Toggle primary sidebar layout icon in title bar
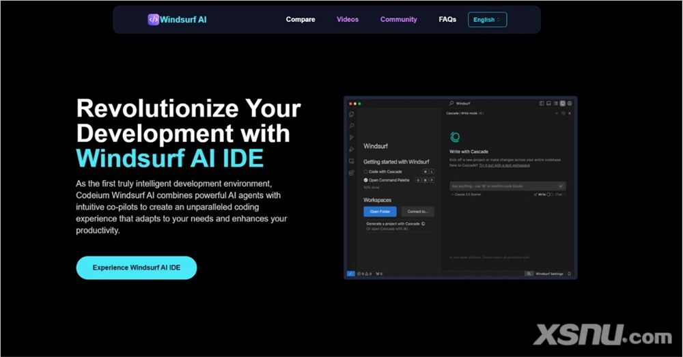The image size is (683, 357). coord(542,104)
